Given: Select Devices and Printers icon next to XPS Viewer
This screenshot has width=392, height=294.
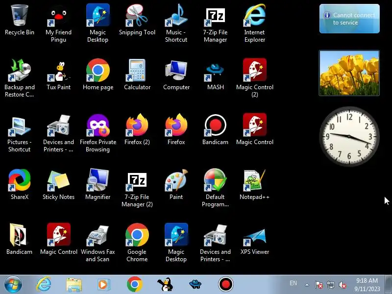Looking at the screenshot, I should pyautogui.click(x=215, y=243).
